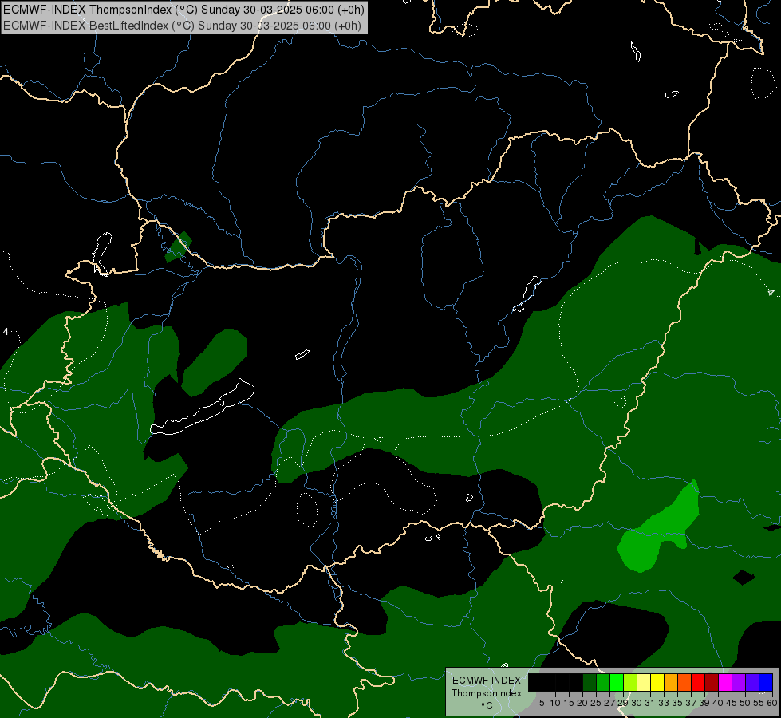Click the ECMWF-INDEX label in the legend
The image size is (781, 718).
(x=487, y=681)
